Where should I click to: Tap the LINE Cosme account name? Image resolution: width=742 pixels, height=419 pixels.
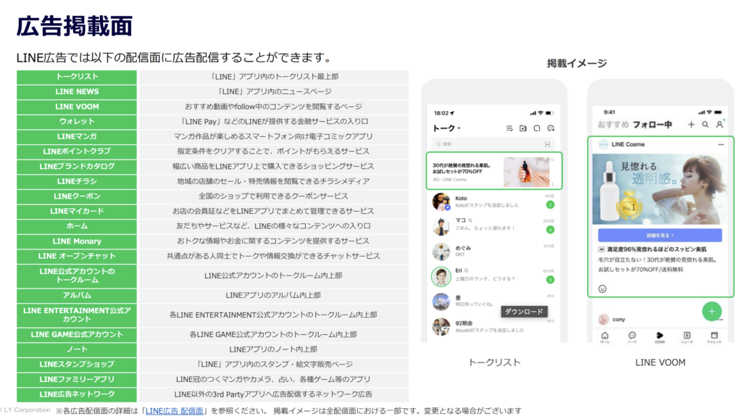[x=628, y=144]
